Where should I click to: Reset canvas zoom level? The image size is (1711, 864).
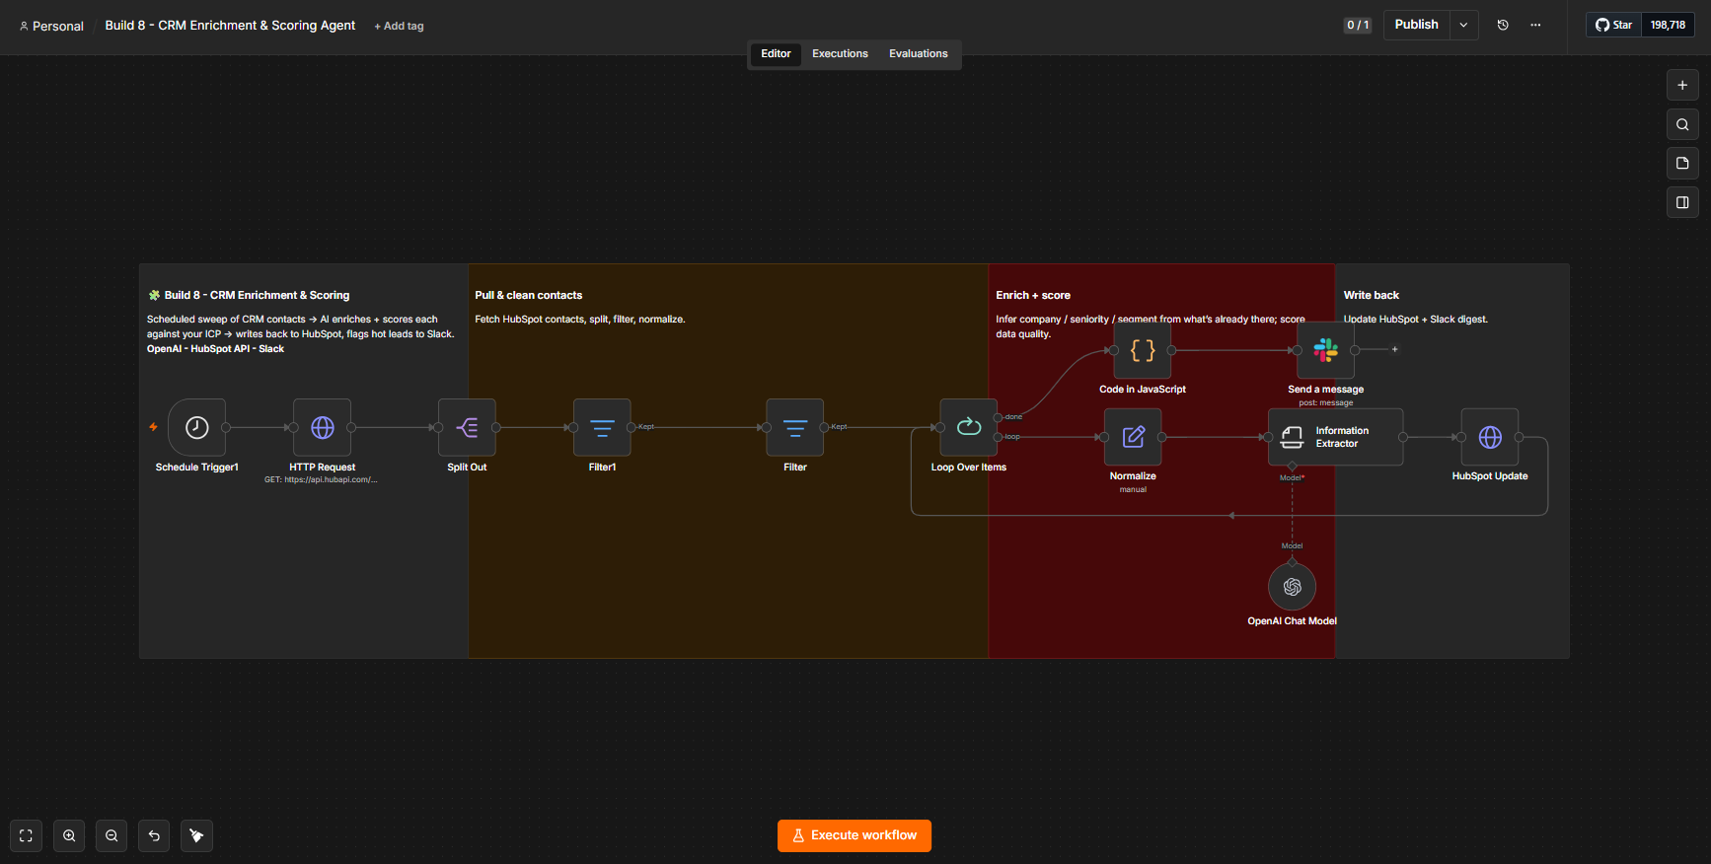click(154, 835)
